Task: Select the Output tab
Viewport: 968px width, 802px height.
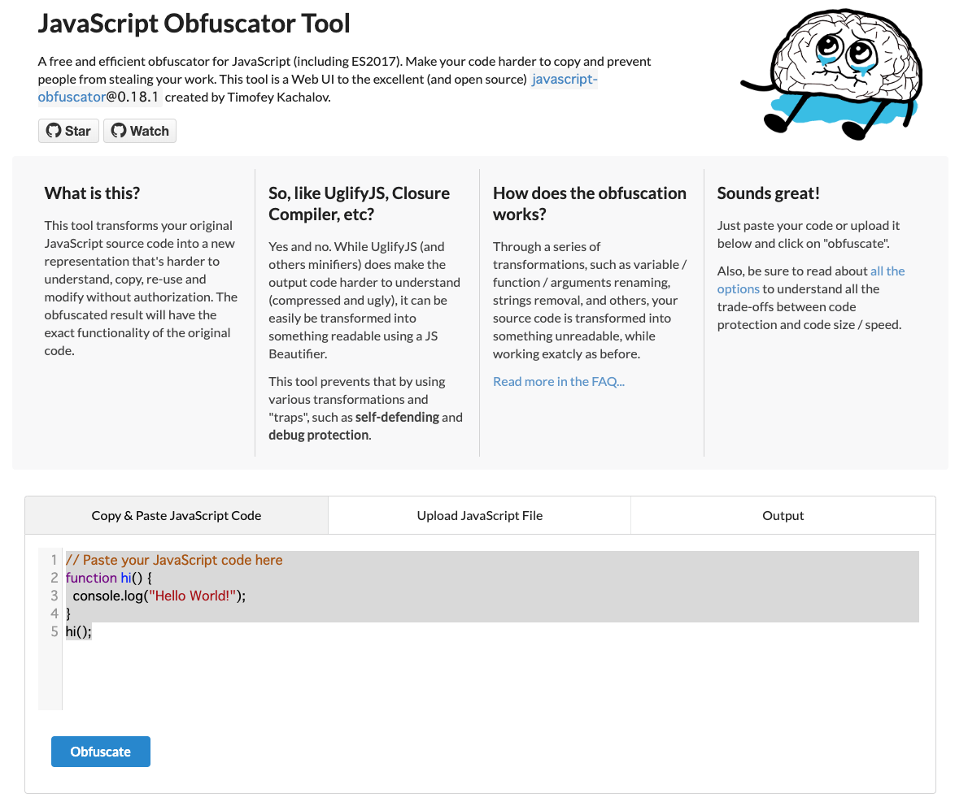Action: (x=783, y=515)
